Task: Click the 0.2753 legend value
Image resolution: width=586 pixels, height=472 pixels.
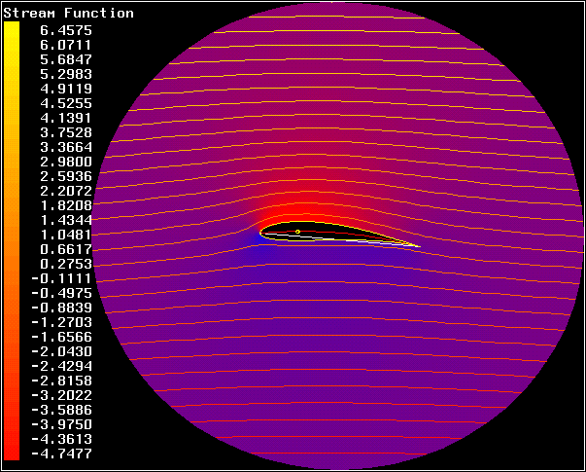Action: (66, 264)
